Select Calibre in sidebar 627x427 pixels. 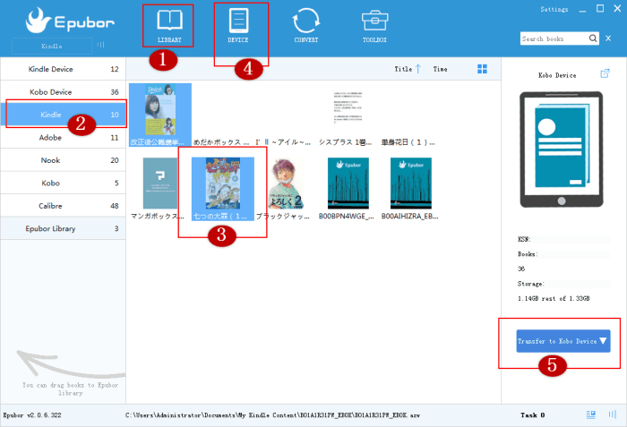coord(63,206)
